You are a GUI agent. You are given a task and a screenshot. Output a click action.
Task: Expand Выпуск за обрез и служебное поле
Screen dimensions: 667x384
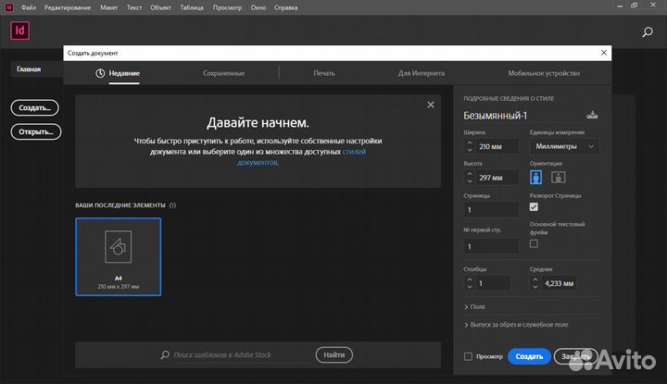click(x=516, y=325)
